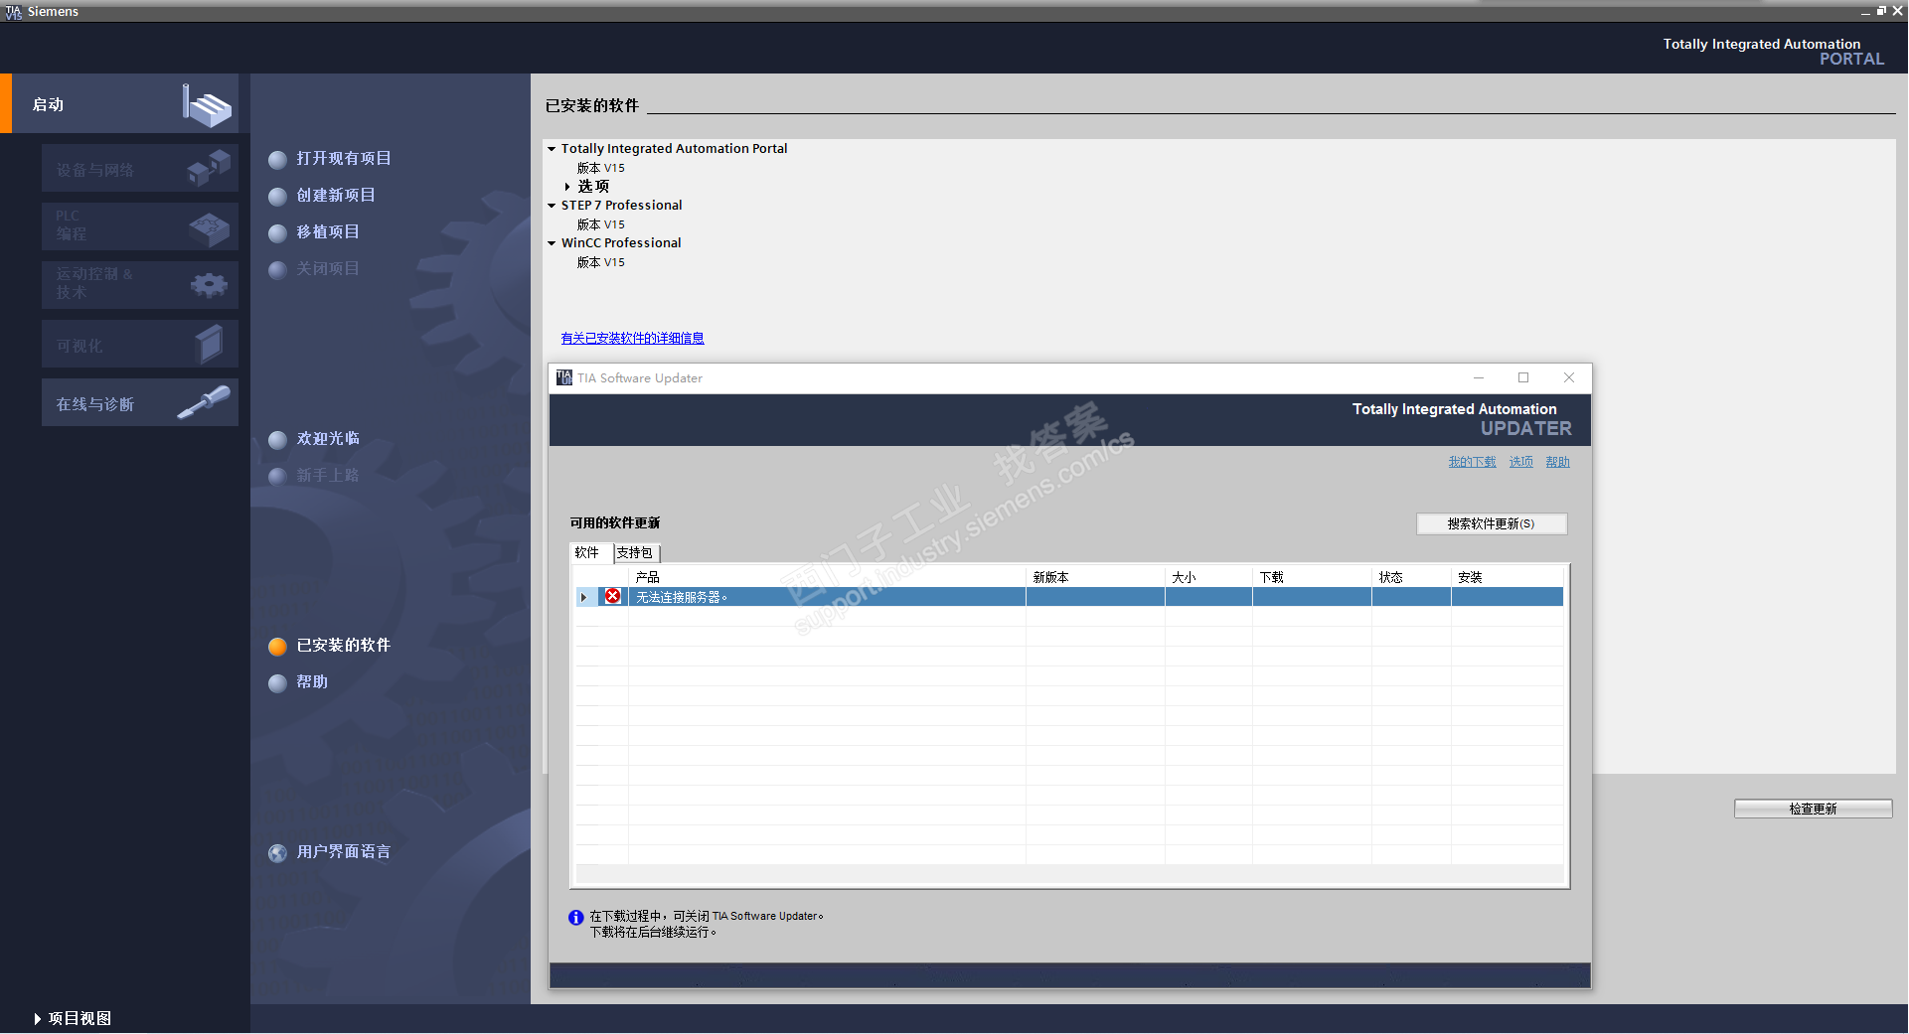This screenshot has height=1034, width=1909.
Task: Open the 我的下载 link in Updater
Action: point(1472,463)
